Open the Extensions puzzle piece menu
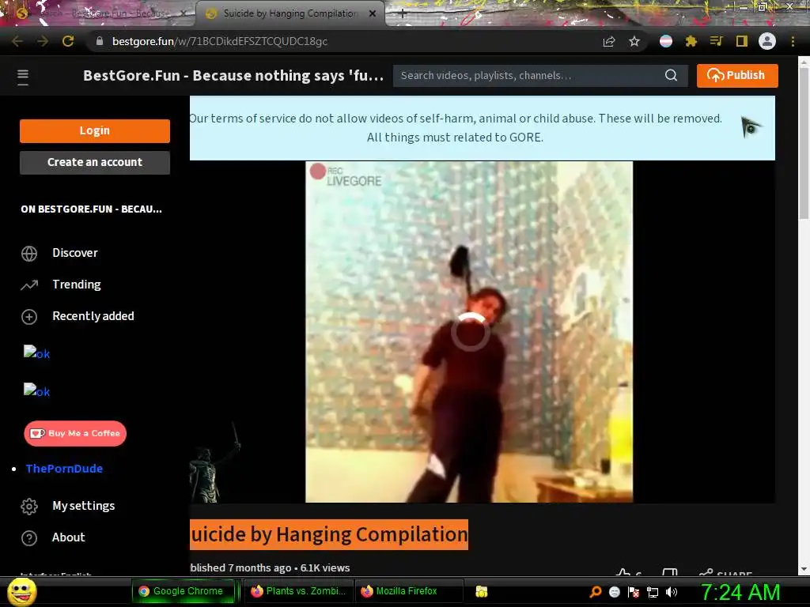This screenshot has height=607, width=810. pos(691,41)
